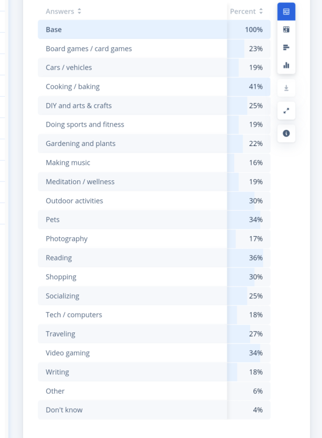Select the Cooking / baking row
322x438 pixels.
coord(154,86)
